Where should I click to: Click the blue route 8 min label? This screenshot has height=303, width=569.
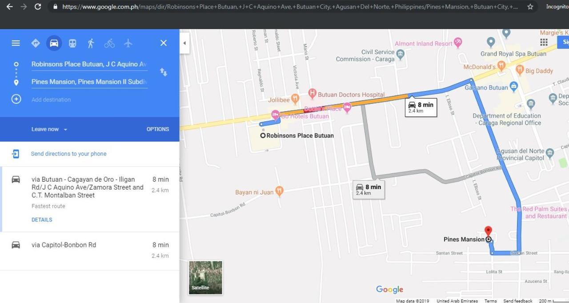pyautogui.click(x=421, y=107)
